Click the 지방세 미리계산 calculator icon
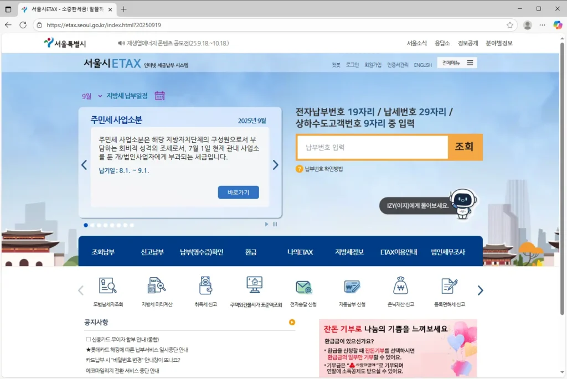The image size is (567, 379). pos(157,286)
